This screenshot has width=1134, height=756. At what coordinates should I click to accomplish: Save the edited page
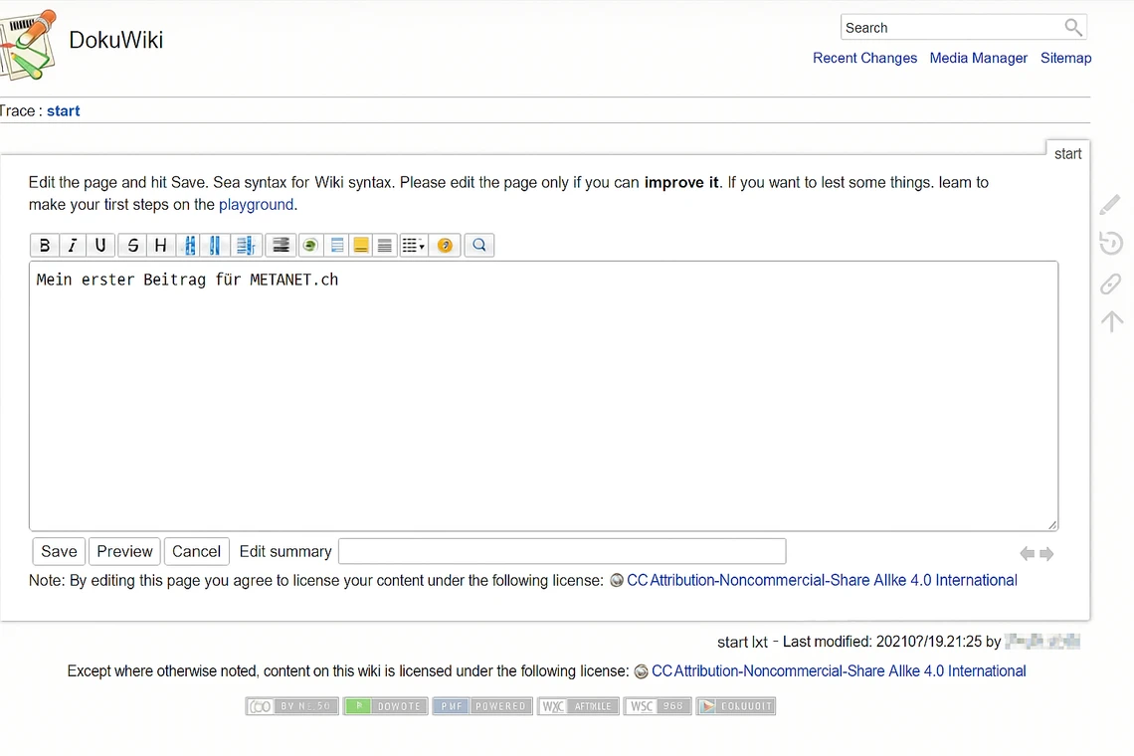click(58, 551)
